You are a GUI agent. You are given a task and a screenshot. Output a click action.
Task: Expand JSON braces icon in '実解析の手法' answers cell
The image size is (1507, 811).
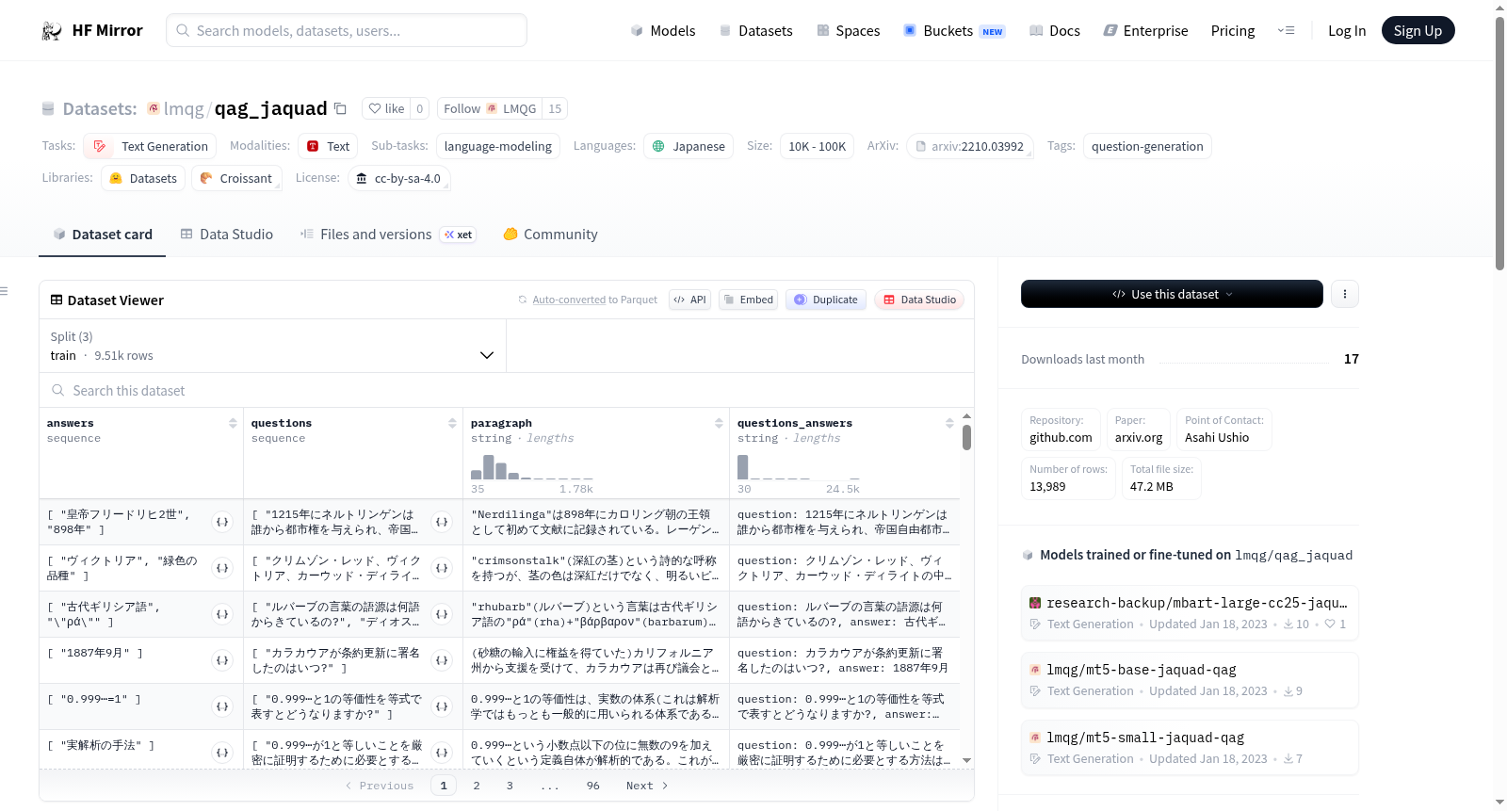point(222,753)
